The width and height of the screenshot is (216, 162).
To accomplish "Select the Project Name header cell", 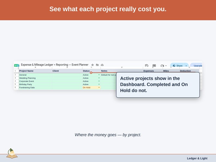I will (35, 71).
